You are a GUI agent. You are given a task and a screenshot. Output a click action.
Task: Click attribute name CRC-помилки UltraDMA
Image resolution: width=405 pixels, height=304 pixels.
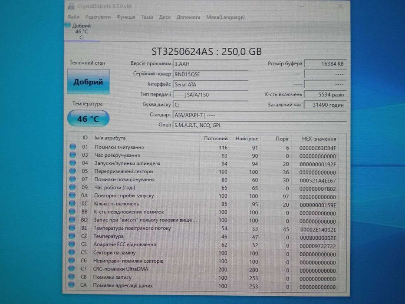coord(121,269)
